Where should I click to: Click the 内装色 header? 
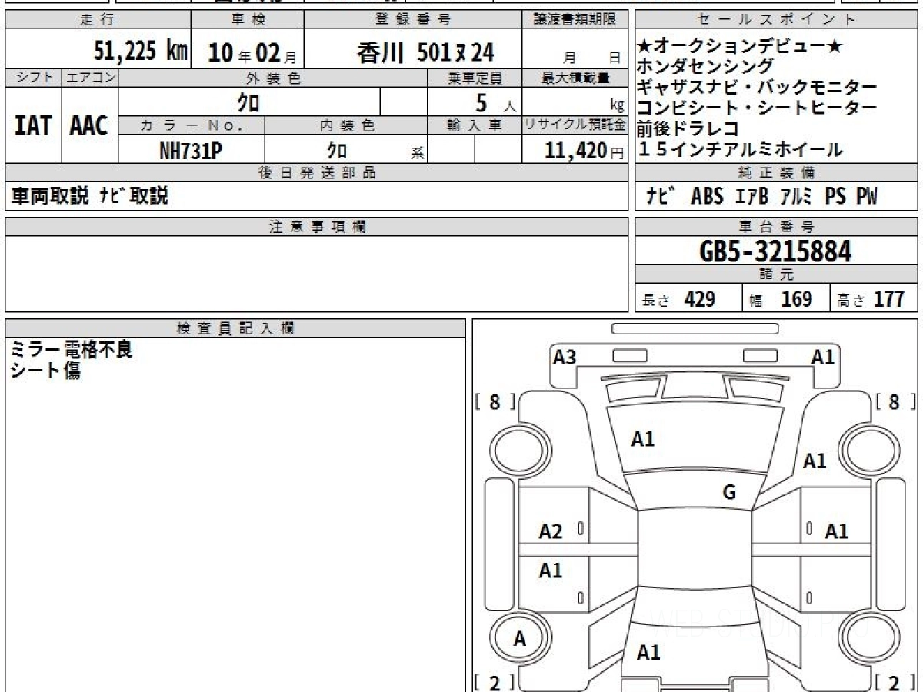coord(346,125)
